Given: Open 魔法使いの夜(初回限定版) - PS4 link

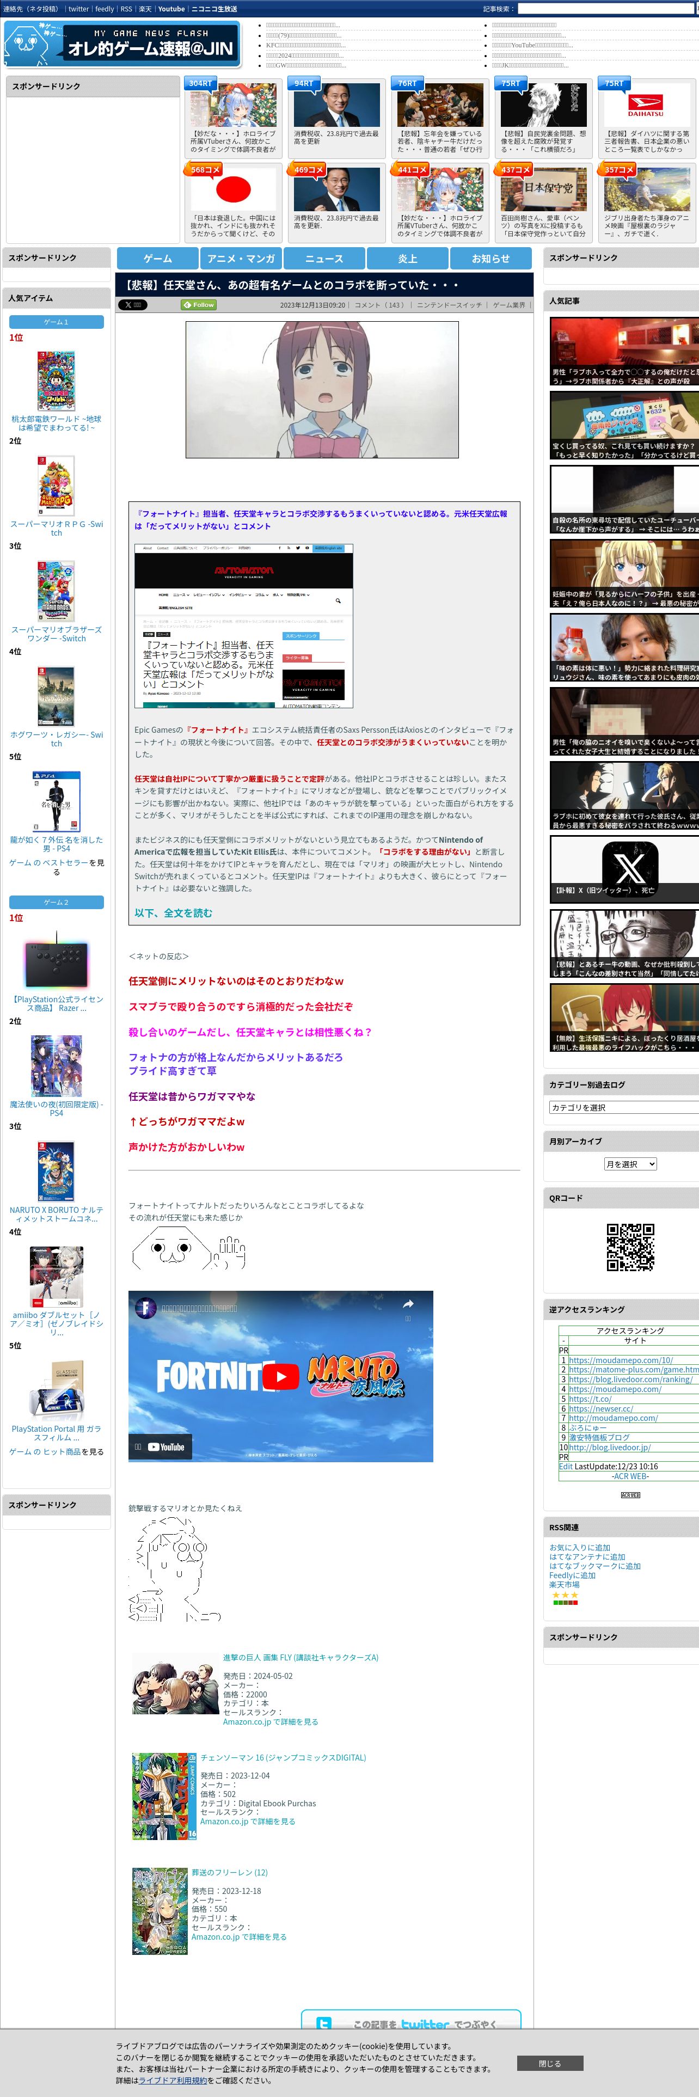Looking at the screenshot, I should [x=56, y=1109].
